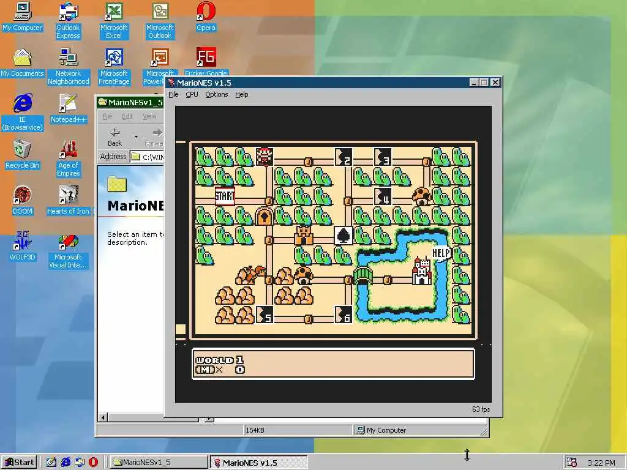
Task: Click the START tile on the game map
Action: (x=224, y=196)
